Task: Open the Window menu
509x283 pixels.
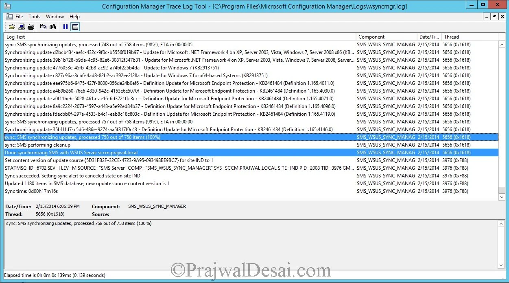Action: 55,17
